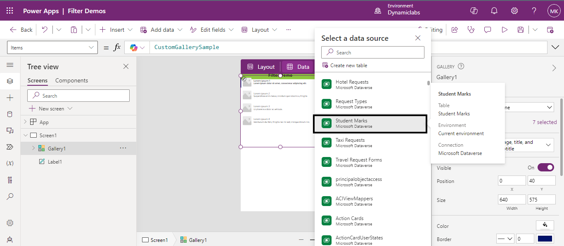Open the Insert menu
Viewport: 564px width, 246px height.
pyautogui.click(x=116, y=30)
